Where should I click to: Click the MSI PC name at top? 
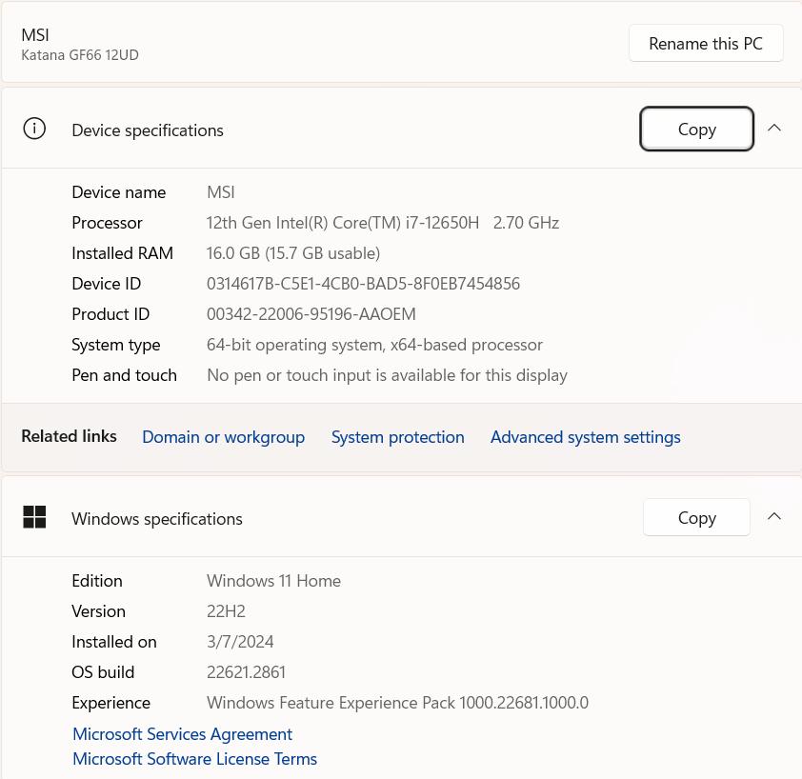[35, 35]
